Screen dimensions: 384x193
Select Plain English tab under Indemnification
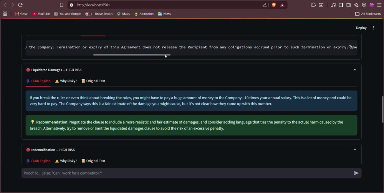(x=38, y=161)
